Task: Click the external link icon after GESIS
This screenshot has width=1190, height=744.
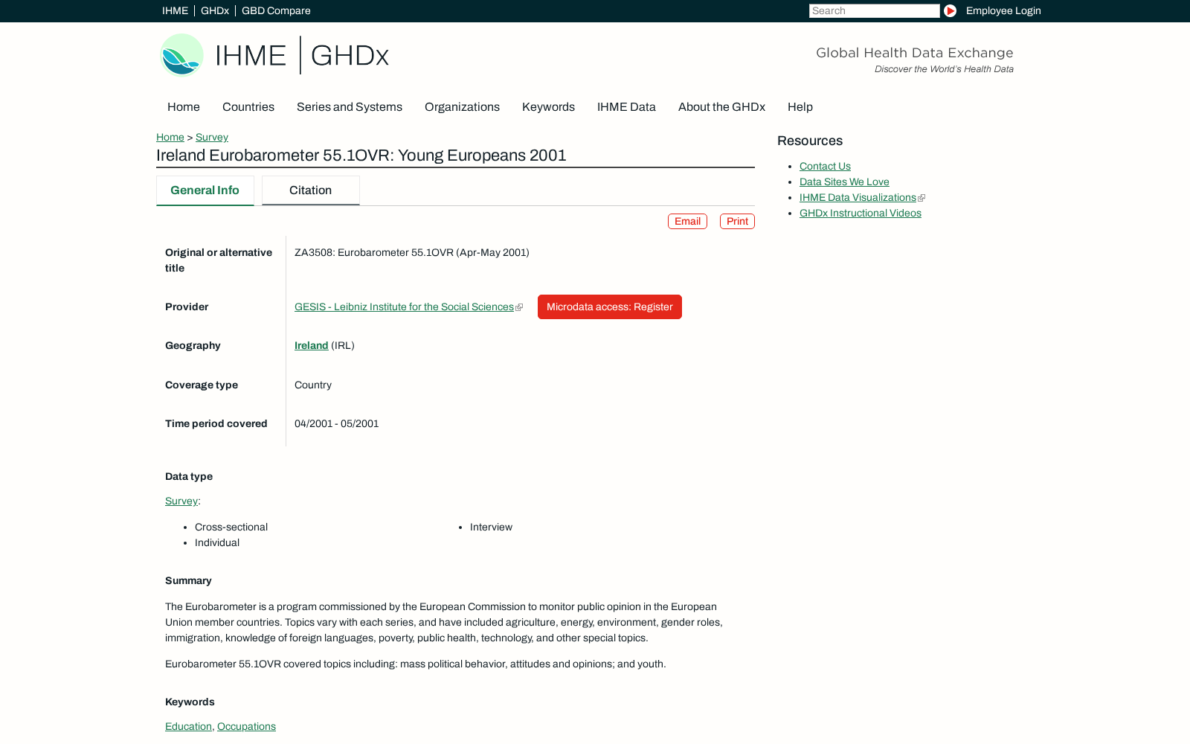Action: [519, 307]
